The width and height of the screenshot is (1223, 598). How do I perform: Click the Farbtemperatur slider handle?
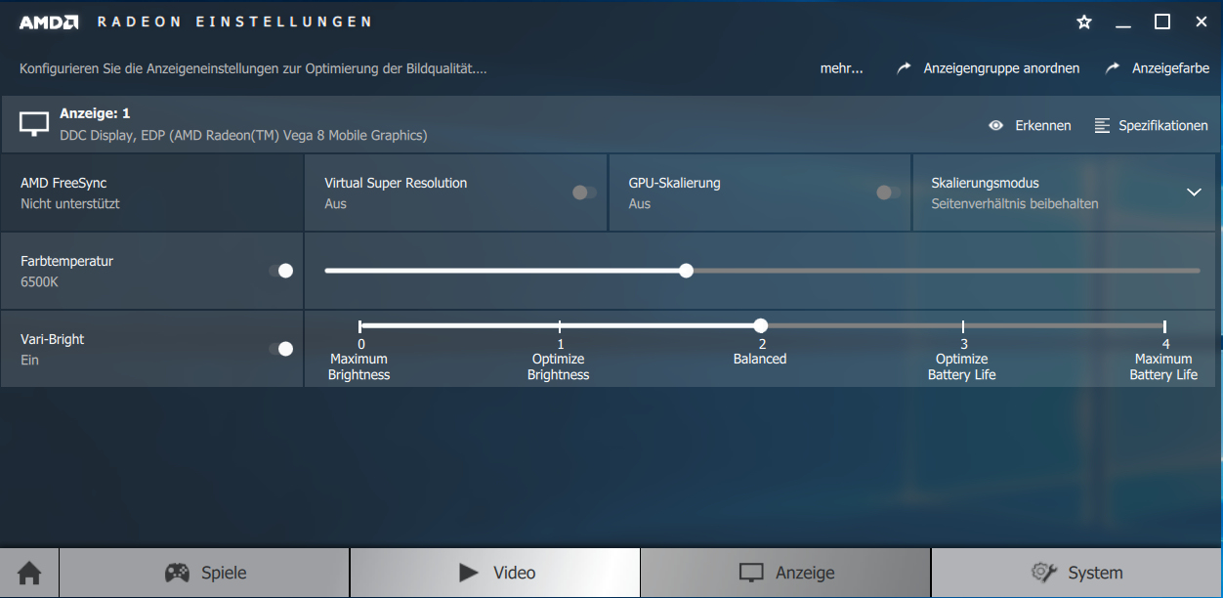click(x=686, y=271)
